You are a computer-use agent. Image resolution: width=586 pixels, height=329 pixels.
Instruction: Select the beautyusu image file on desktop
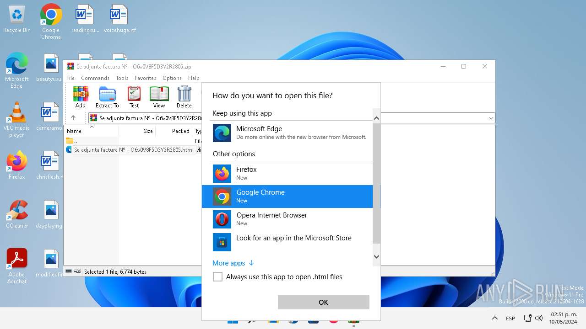tap(49, 69)
